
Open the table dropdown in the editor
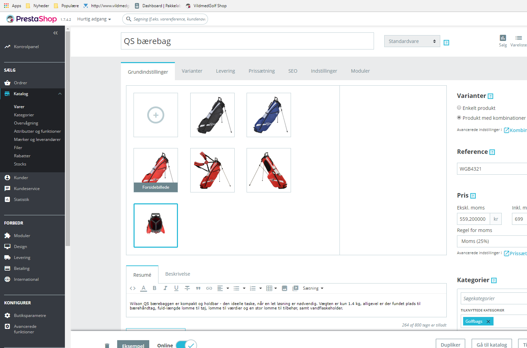(272, 288)
